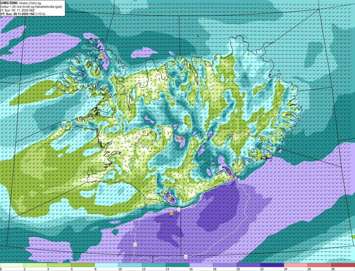
Task: Click the legend scale value 28
Action: [333, 269]
